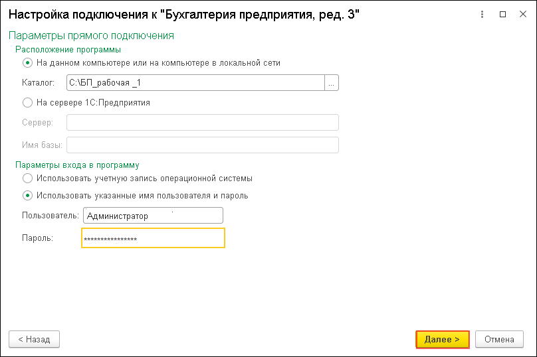Cancel setup with 'Отмена' button
The height and width of the screenshot is (357, 537).
[x=499, y=339]
